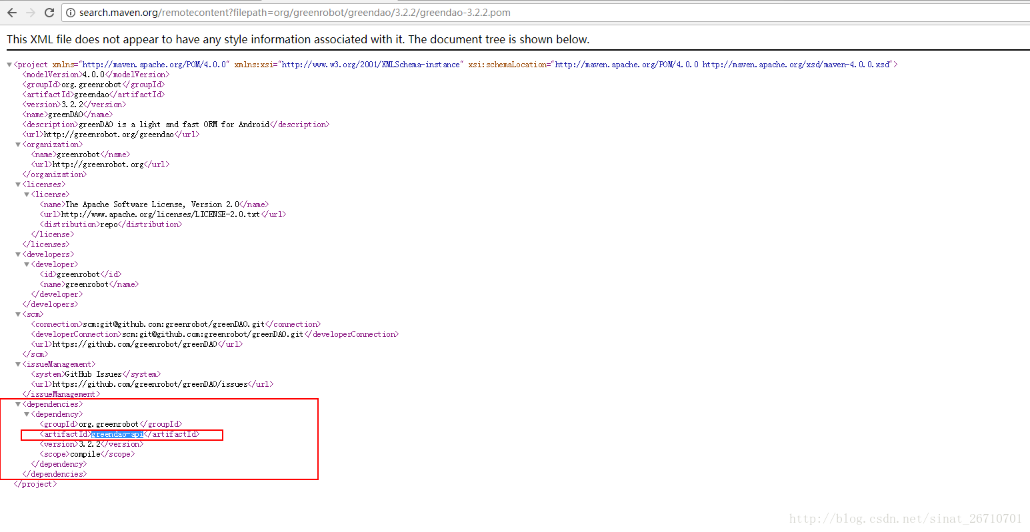
Task: Click the LICENSE-2.0.txt url line
Action: (x=163, y=214)
